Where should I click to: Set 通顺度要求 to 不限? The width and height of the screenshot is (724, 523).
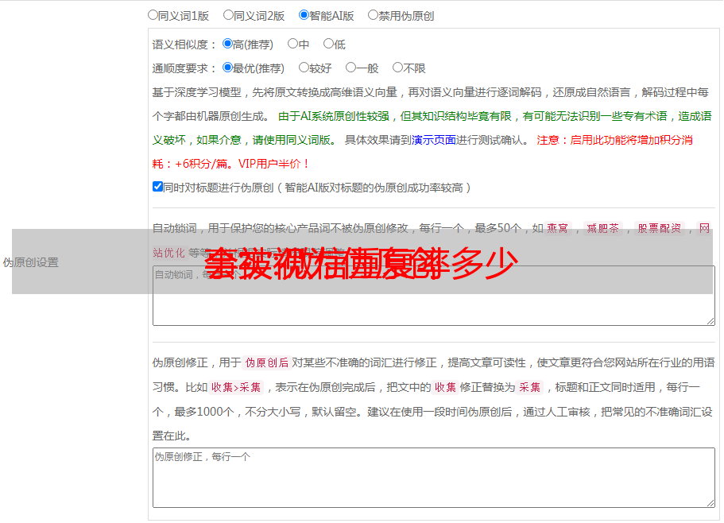click(398, 68)
